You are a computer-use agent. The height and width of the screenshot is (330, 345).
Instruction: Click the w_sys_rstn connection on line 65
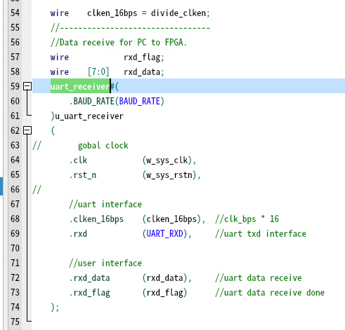click(169, 175)
